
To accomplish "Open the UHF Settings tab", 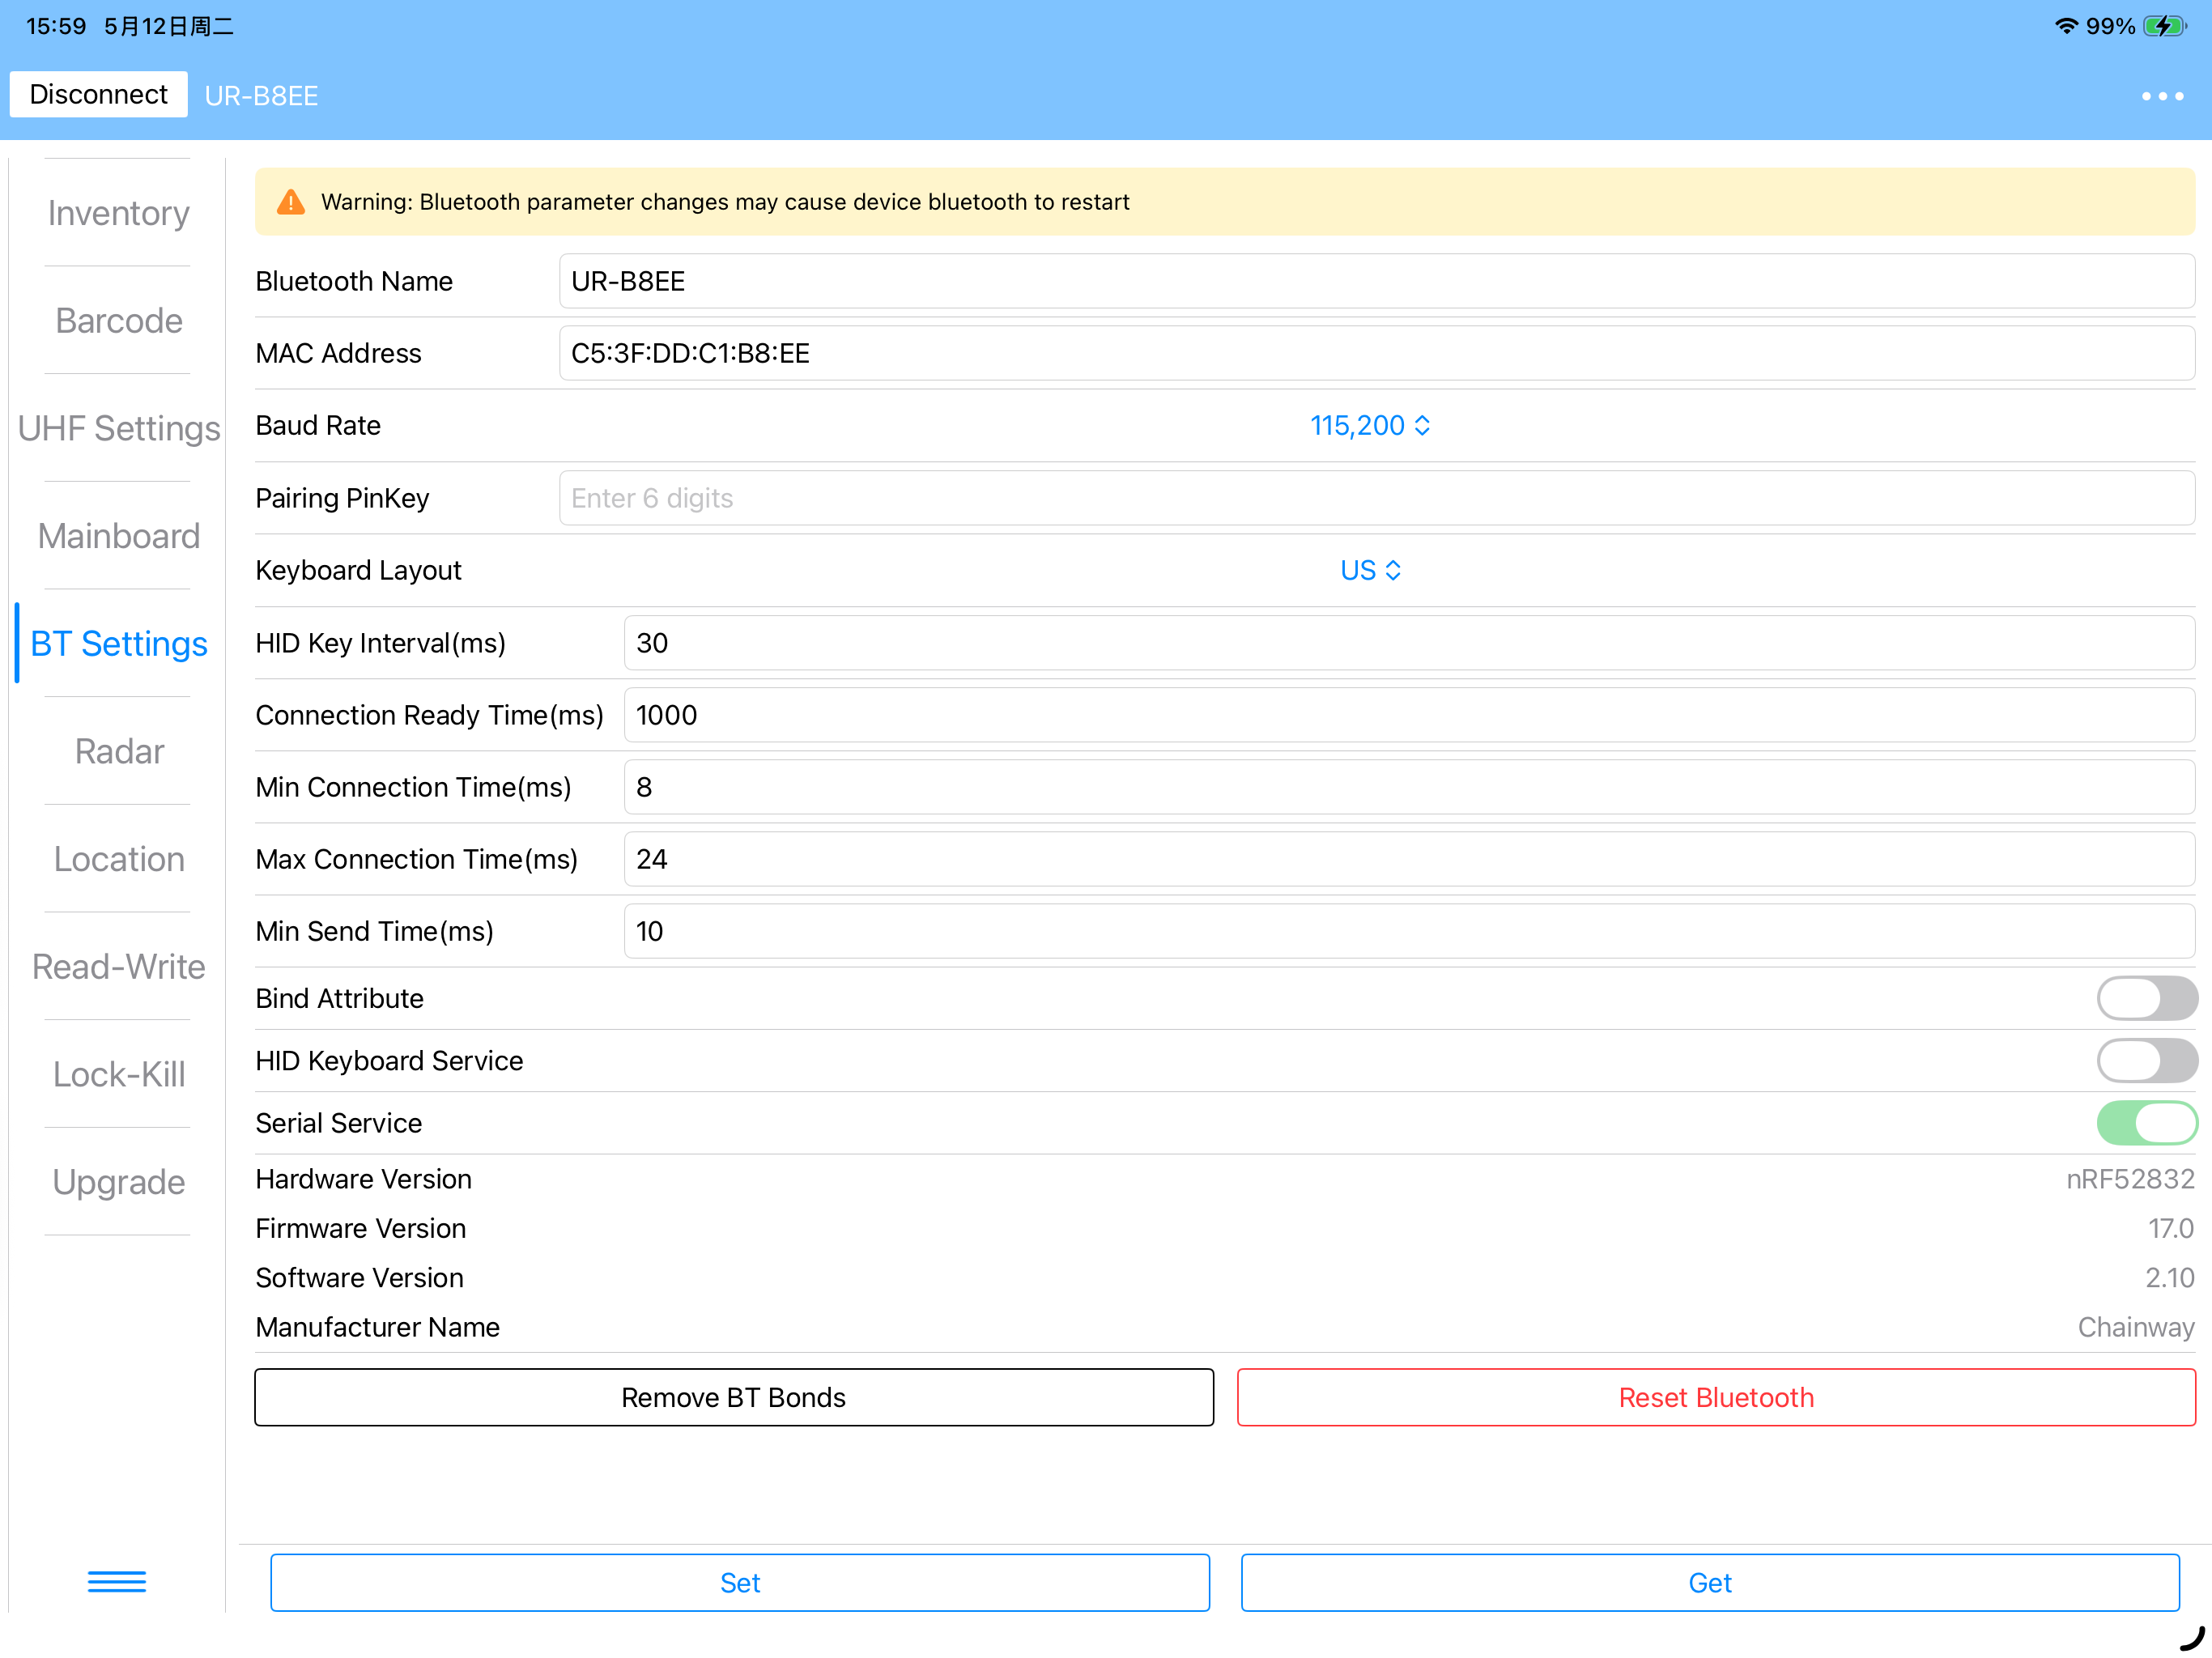I will 118,428.
